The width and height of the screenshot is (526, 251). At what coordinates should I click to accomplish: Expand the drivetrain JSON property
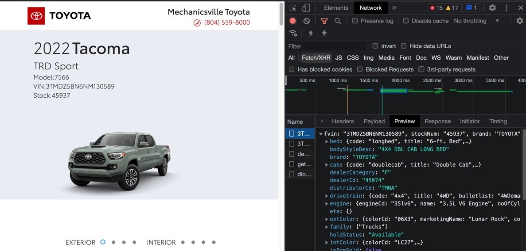click(327, 196)
